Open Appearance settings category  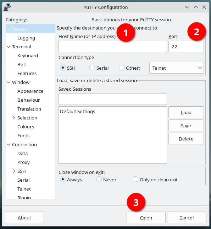(x=30, y=91)
